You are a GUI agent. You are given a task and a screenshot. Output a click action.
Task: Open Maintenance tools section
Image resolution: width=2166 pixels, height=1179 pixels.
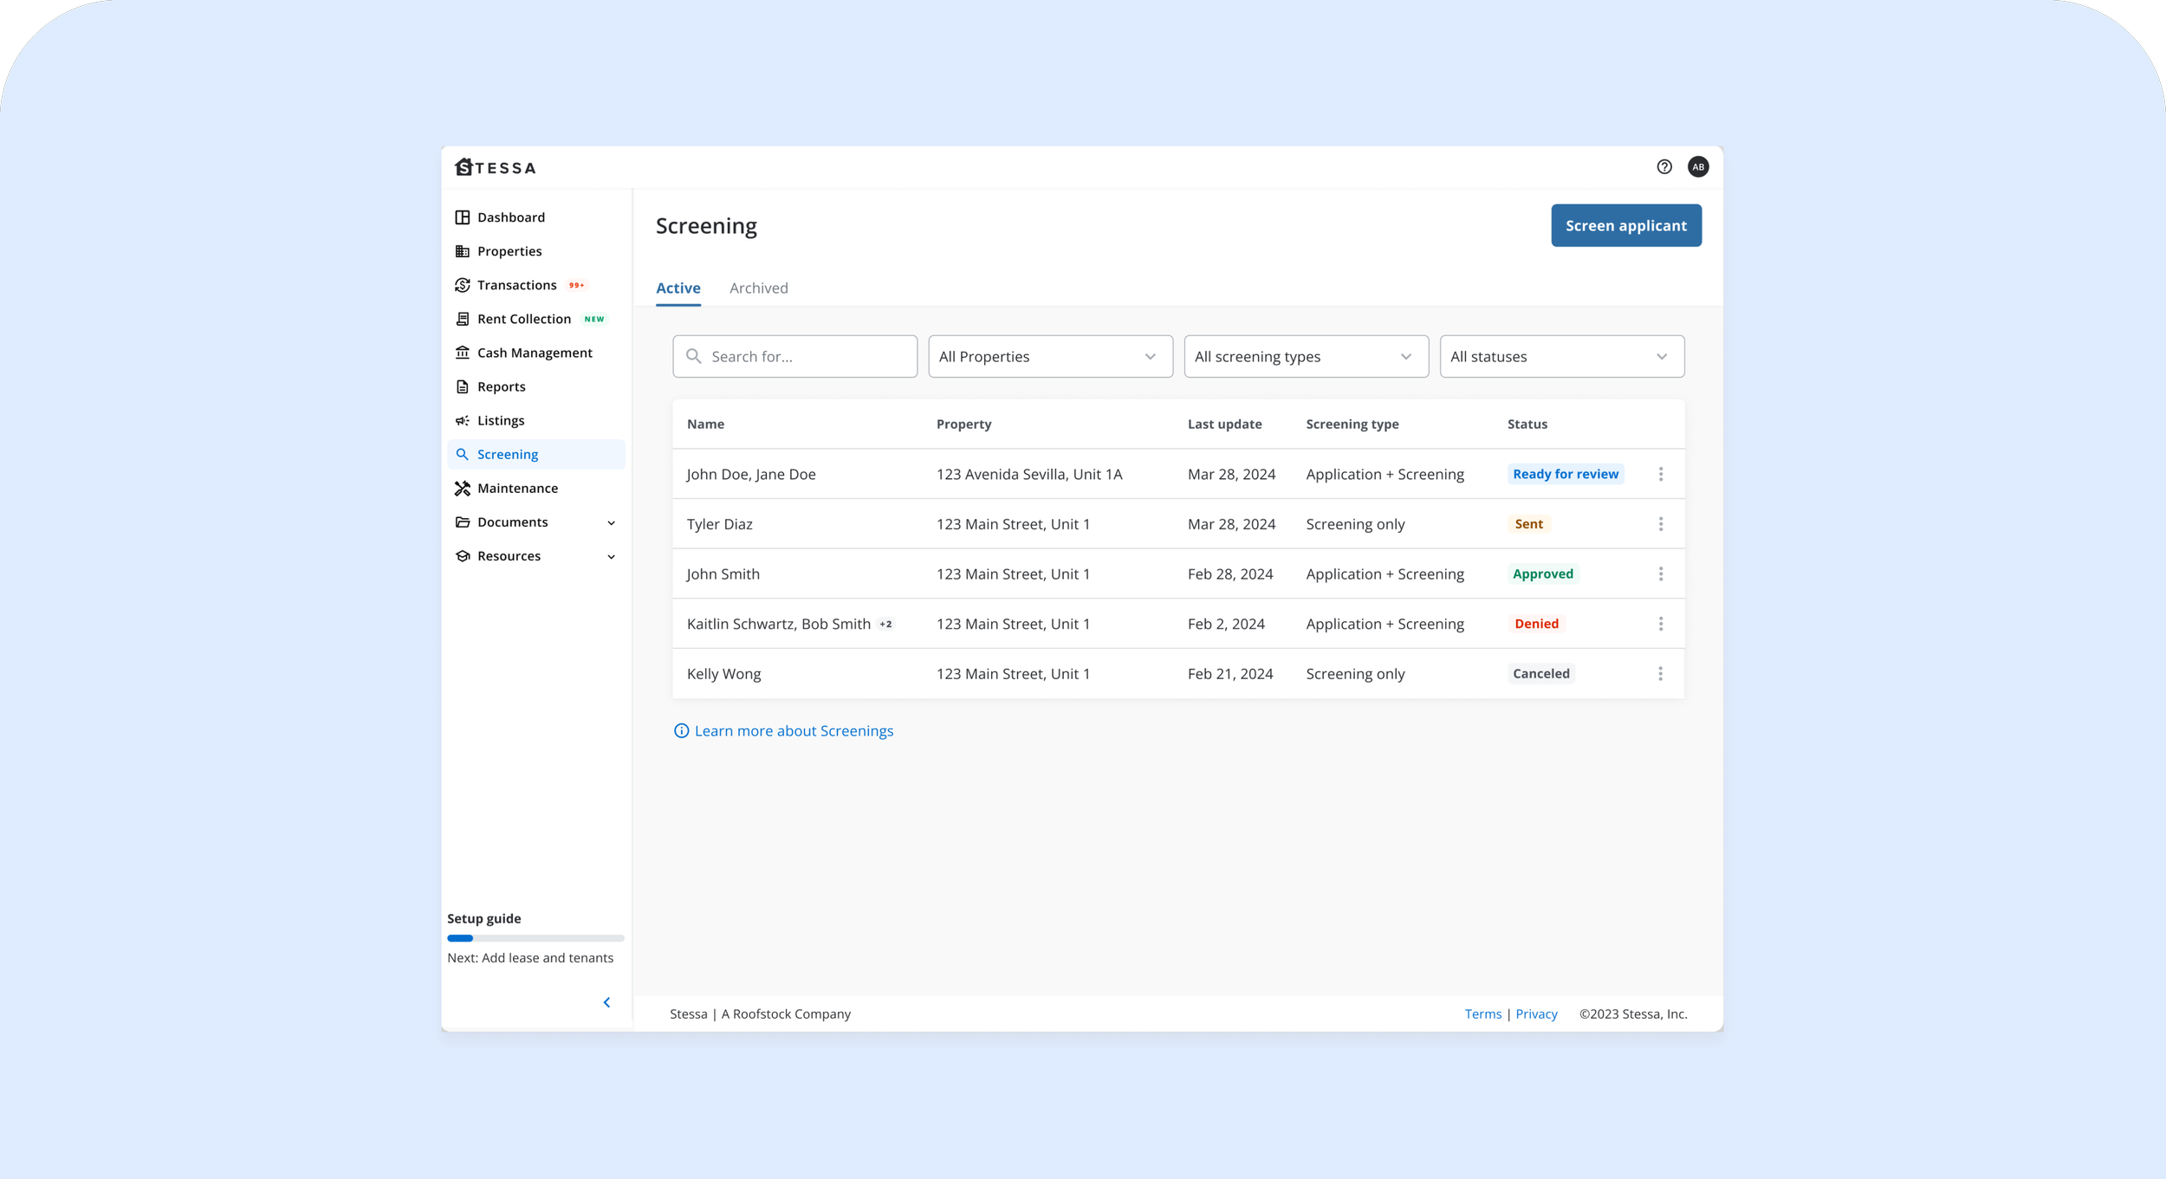517,489
